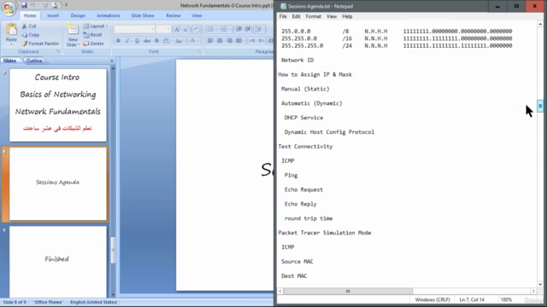Click the Paste icon in Clipboard group
Viewport: 547px width, 307px height.
click(x=11, y=30)
